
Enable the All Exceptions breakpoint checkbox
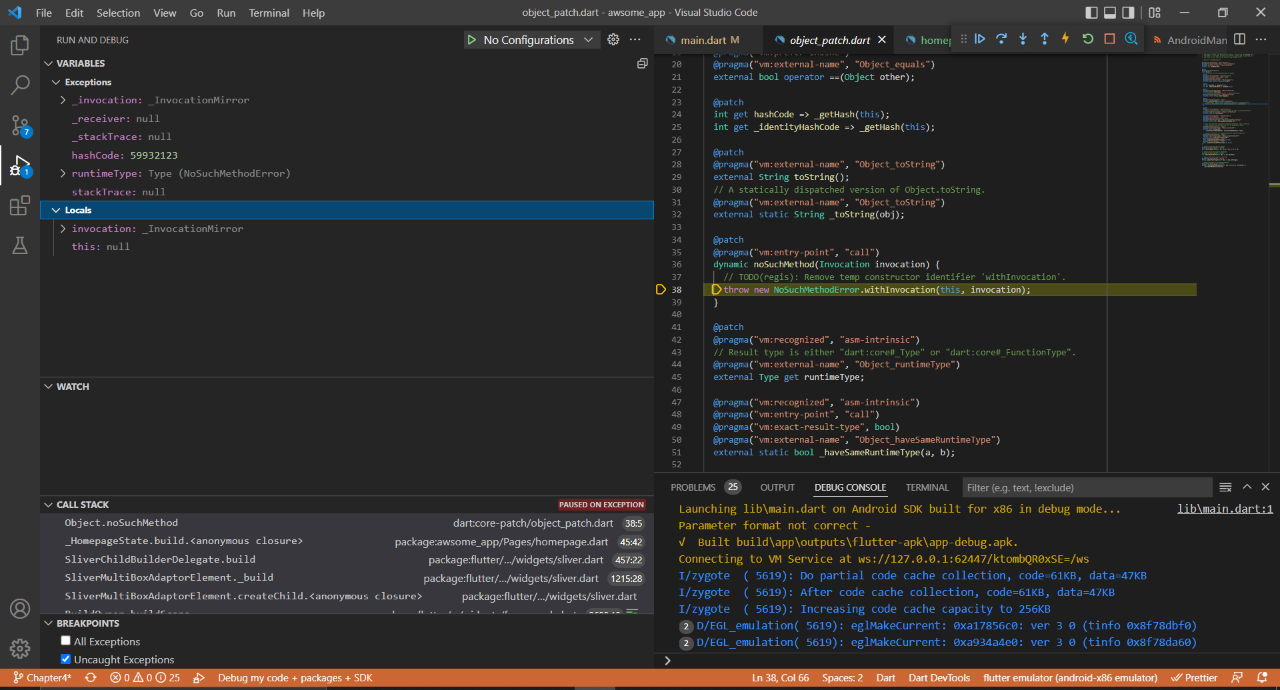(65, 641)
